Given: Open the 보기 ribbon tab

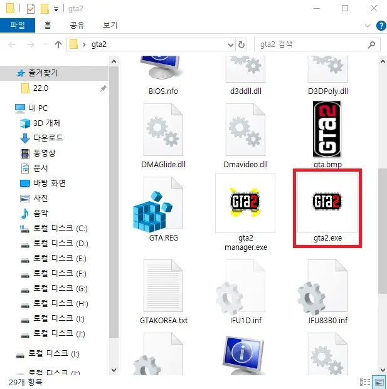Looking at the screenshot, I should (x=110, y=25).
